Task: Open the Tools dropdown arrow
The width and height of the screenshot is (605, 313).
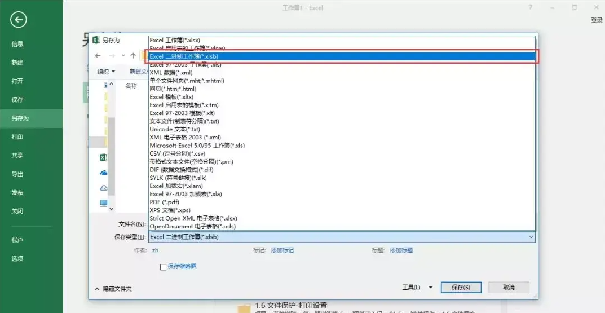Action: pos(431,288)
